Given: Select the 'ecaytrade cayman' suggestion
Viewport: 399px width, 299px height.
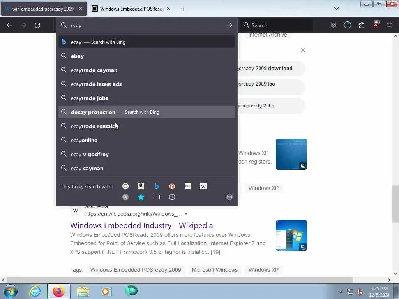Looking at the screenshot, I should 147,70.
